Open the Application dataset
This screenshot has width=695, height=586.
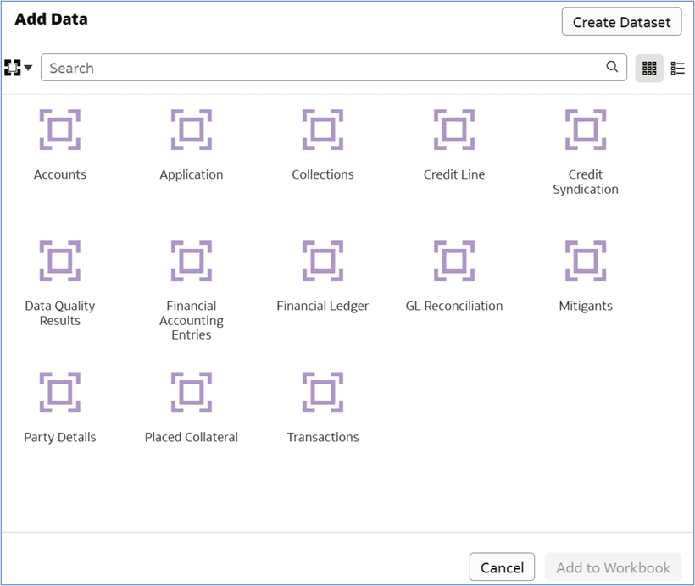pyautogui.click(x=191, y=129)
